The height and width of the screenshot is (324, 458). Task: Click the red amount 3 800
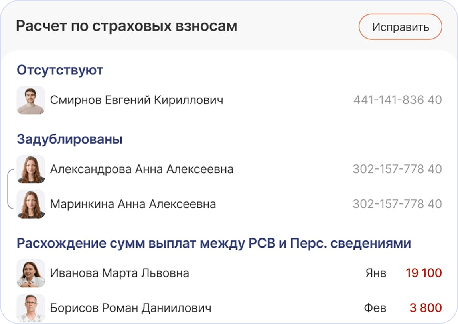(x=426, y=308)
